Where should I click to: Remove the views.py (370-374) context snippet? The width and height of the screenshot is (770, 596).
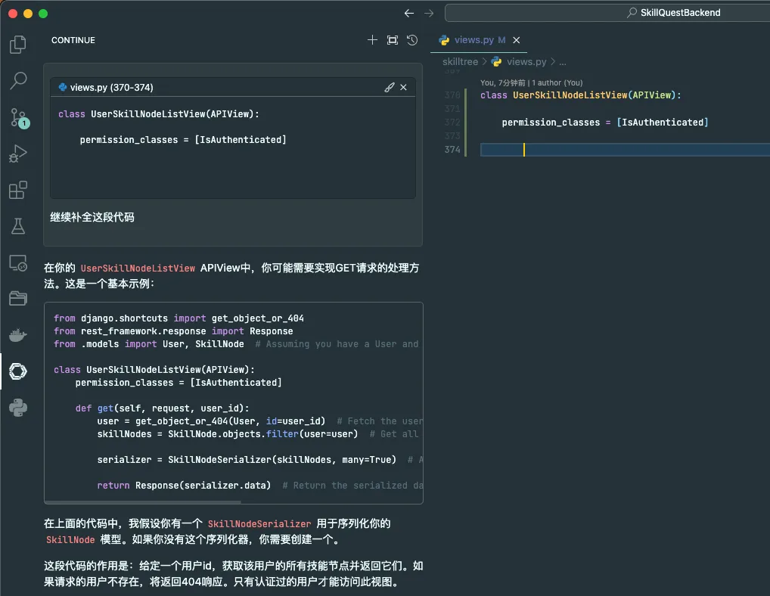(404, 88)
